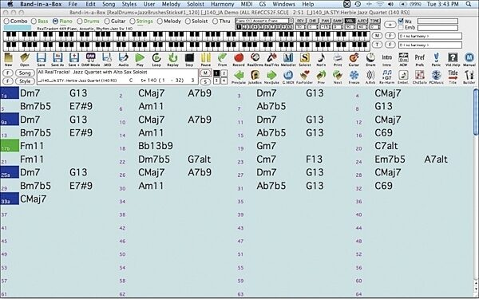Click the Replay icon
This screenshot has height=299, width=479.
pos(173,59)
